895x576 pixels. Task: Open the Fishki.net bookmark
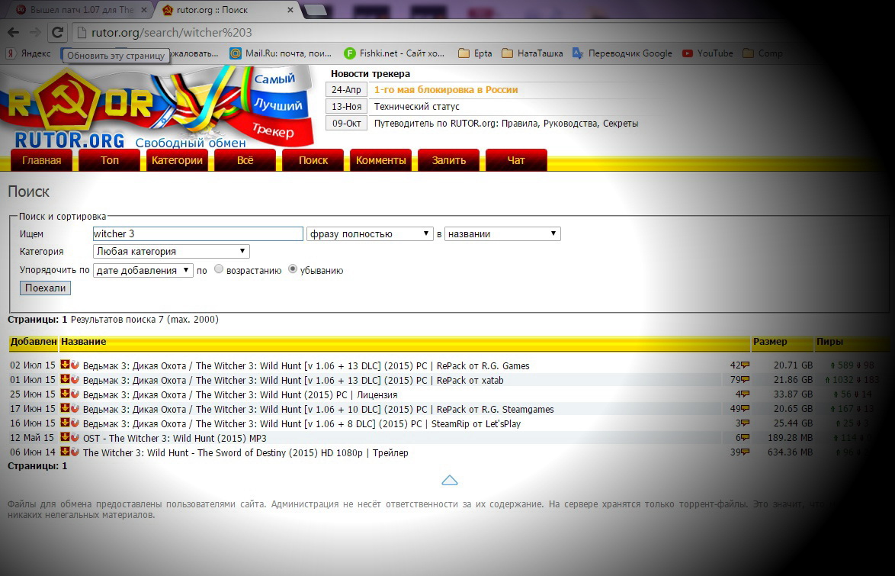tap(394, 53)
